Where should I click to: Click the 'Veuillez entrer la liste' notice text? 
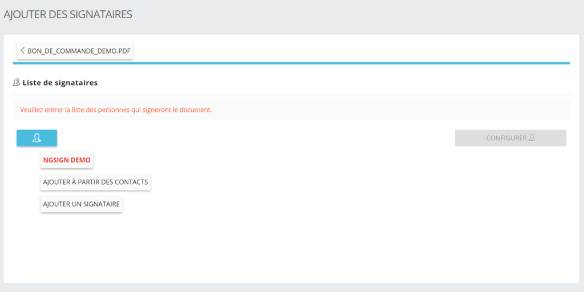pyautogui.click(x=116, y=110)
